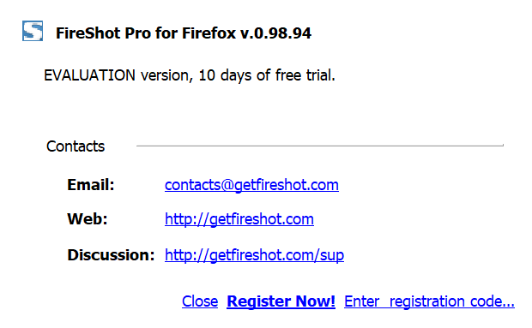Viewport: 532px width, 328px height.
Task: Click the word FireShot in the heading
Action: tap(88, 33)
